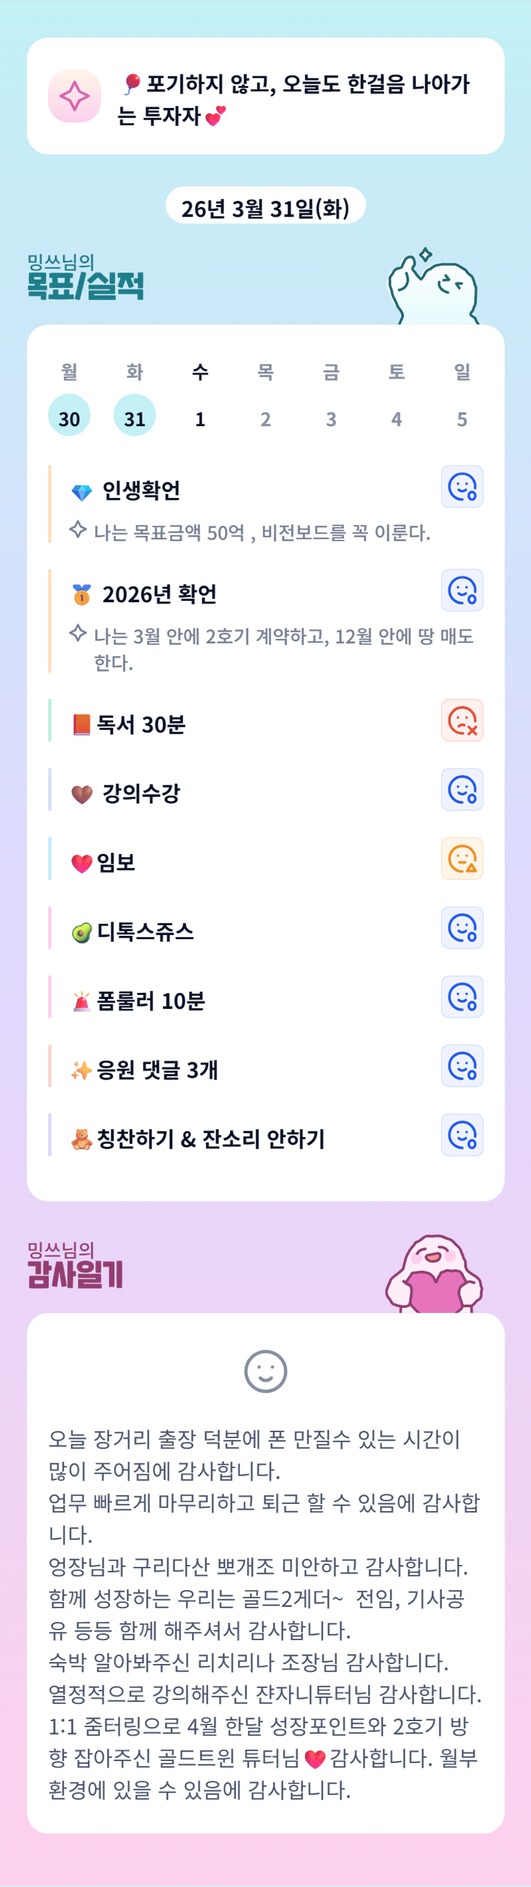Click the red failed face for 독서 30분
The image size is (531, 1887).
pyautogui.click(x=462, y=721)
